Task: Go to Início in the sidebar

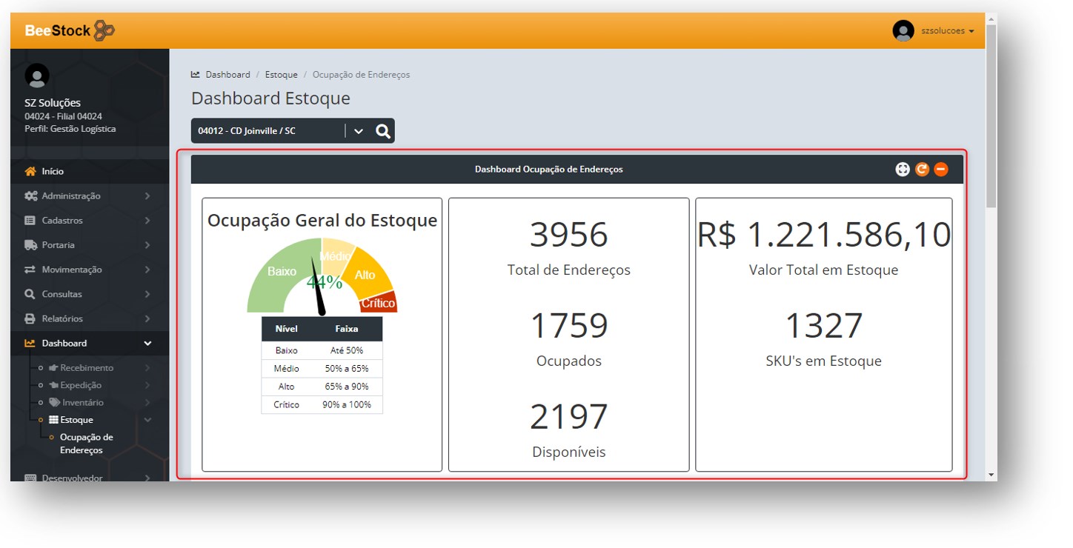Action: [x=53, y=172]
